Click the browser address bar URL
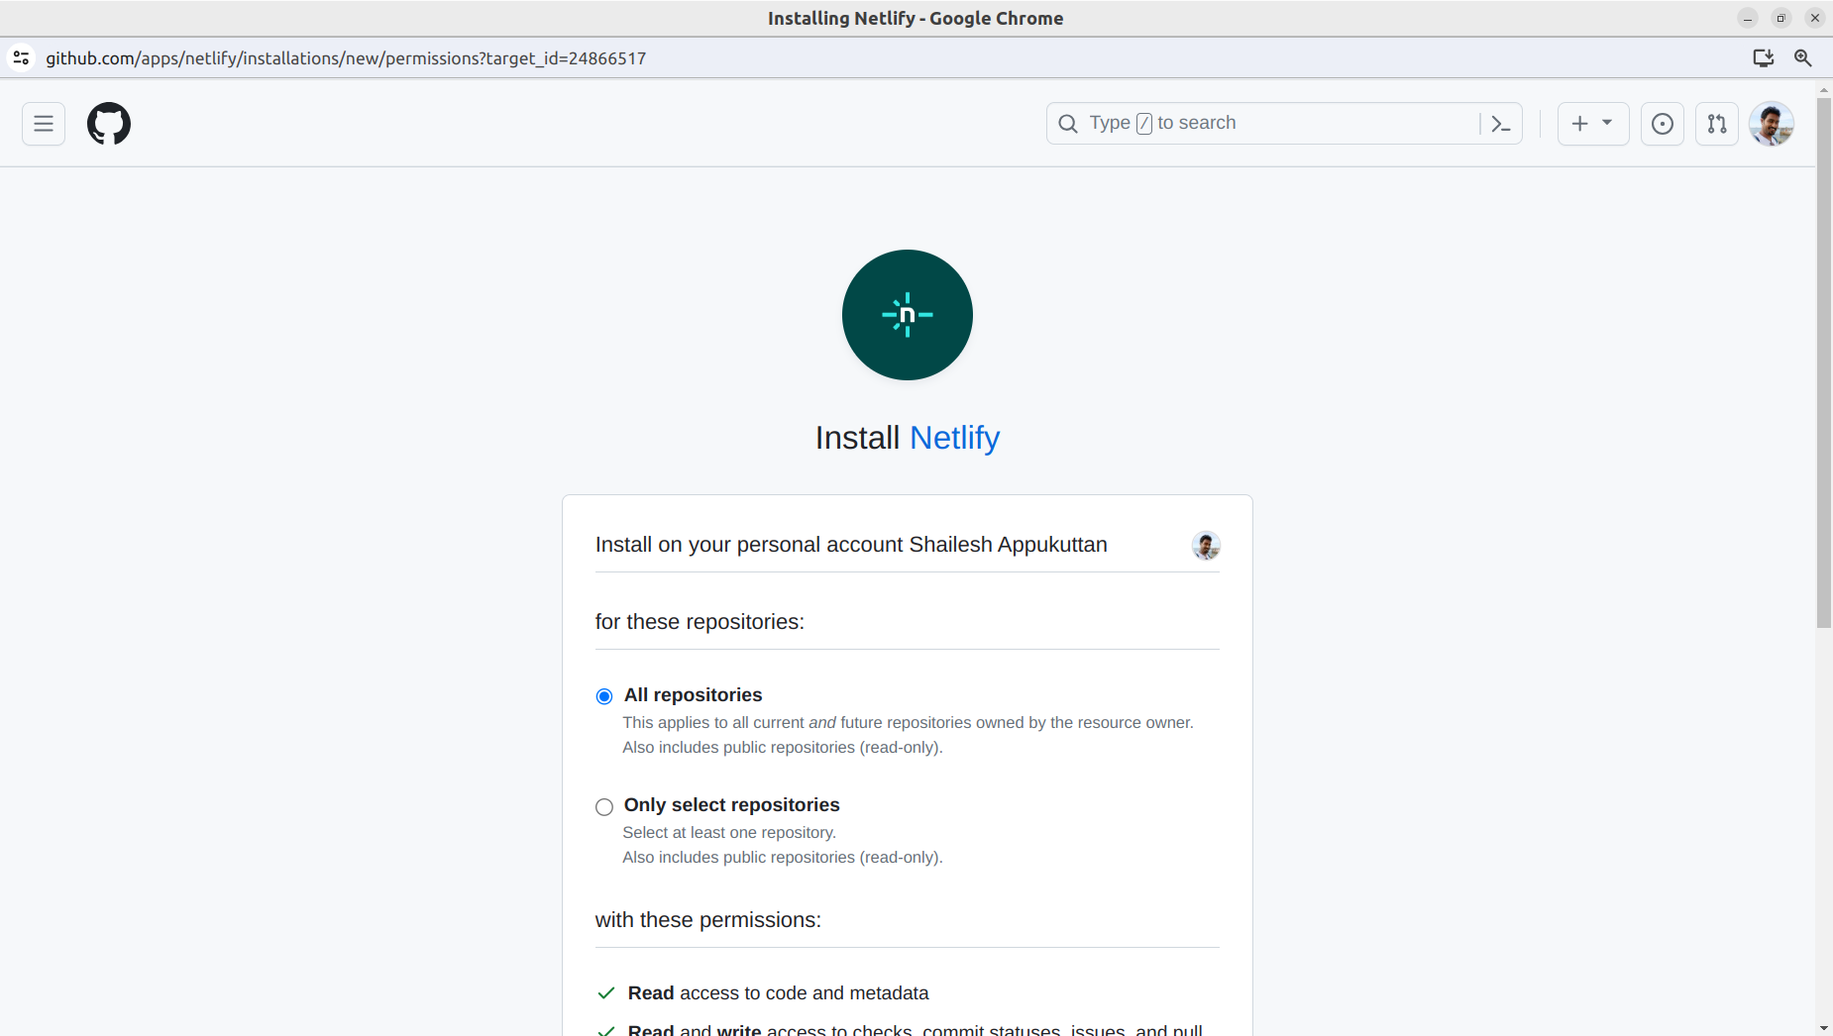Viewport: 1833px width, 1036px height. click(x=345, y=58)
